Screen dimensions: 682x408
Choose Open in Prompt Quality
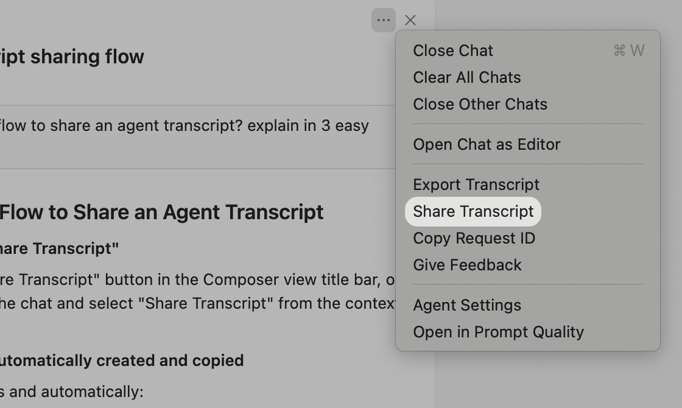pyautogui.click(x=498, y=332)
